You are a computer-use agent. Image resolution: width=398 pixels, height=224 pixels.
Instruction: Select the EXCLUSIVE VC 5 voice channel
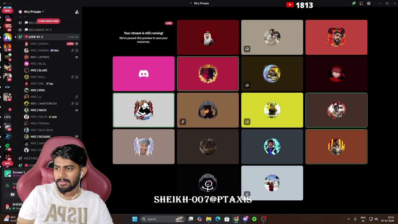click(x=40, y=30)
